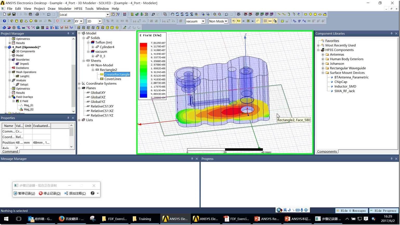Expand the Coordinate Systems tree node
The height and width of the screenshot is (225, 400).
click(79, 83)
